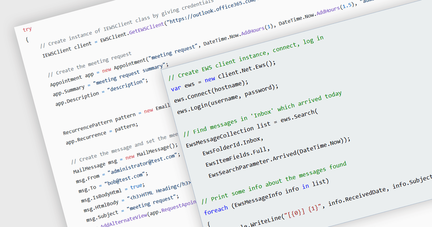Click the 'var ews = new Client.Net.Ews();' line
Viewport: 432px width, 227px height.
pos(223,76)
